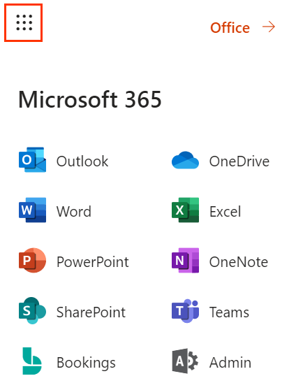This screenshot has width=296, height=390.
Task: Open the app launcher waffle icon
Action: 24,22
